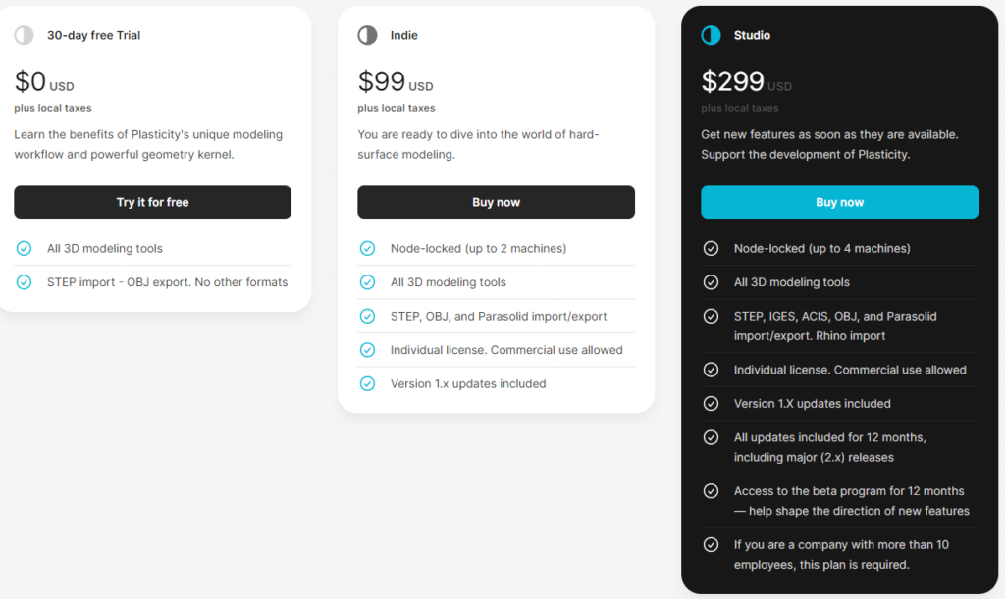Viewport: 1005px width, 599px height.
Task: Click the checkmark beside Indie's Individual license line
Action: click(x=367, y=350)
